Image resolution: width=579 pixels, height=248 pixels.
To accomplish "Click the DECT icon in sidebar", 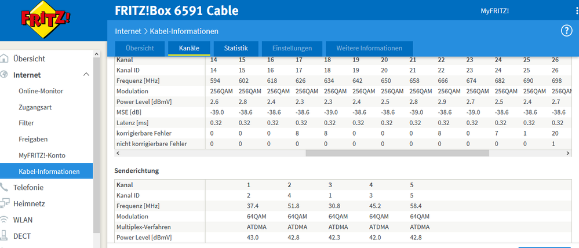I will click(x=5, y=236).
